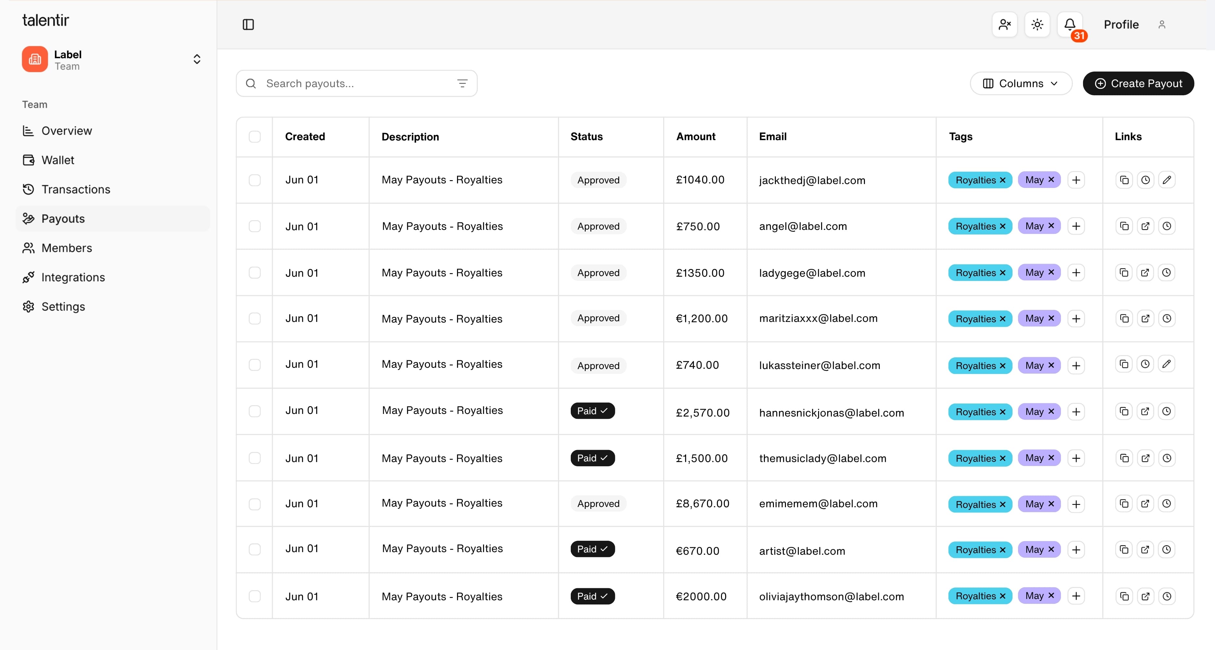Check the themusiclady@label.com payout row
Screen dimensions: 1215x650
click(x=255, y=458)
